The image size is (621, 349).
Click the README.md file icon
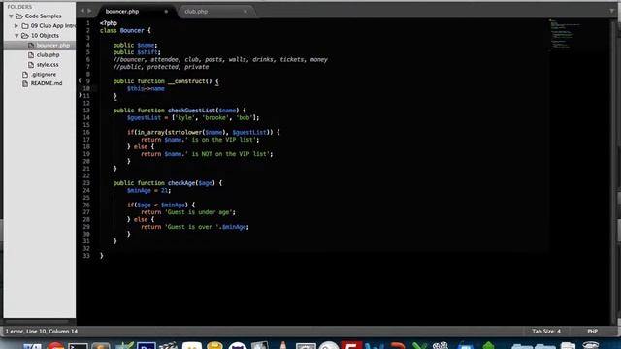click(x=25, y=83)
